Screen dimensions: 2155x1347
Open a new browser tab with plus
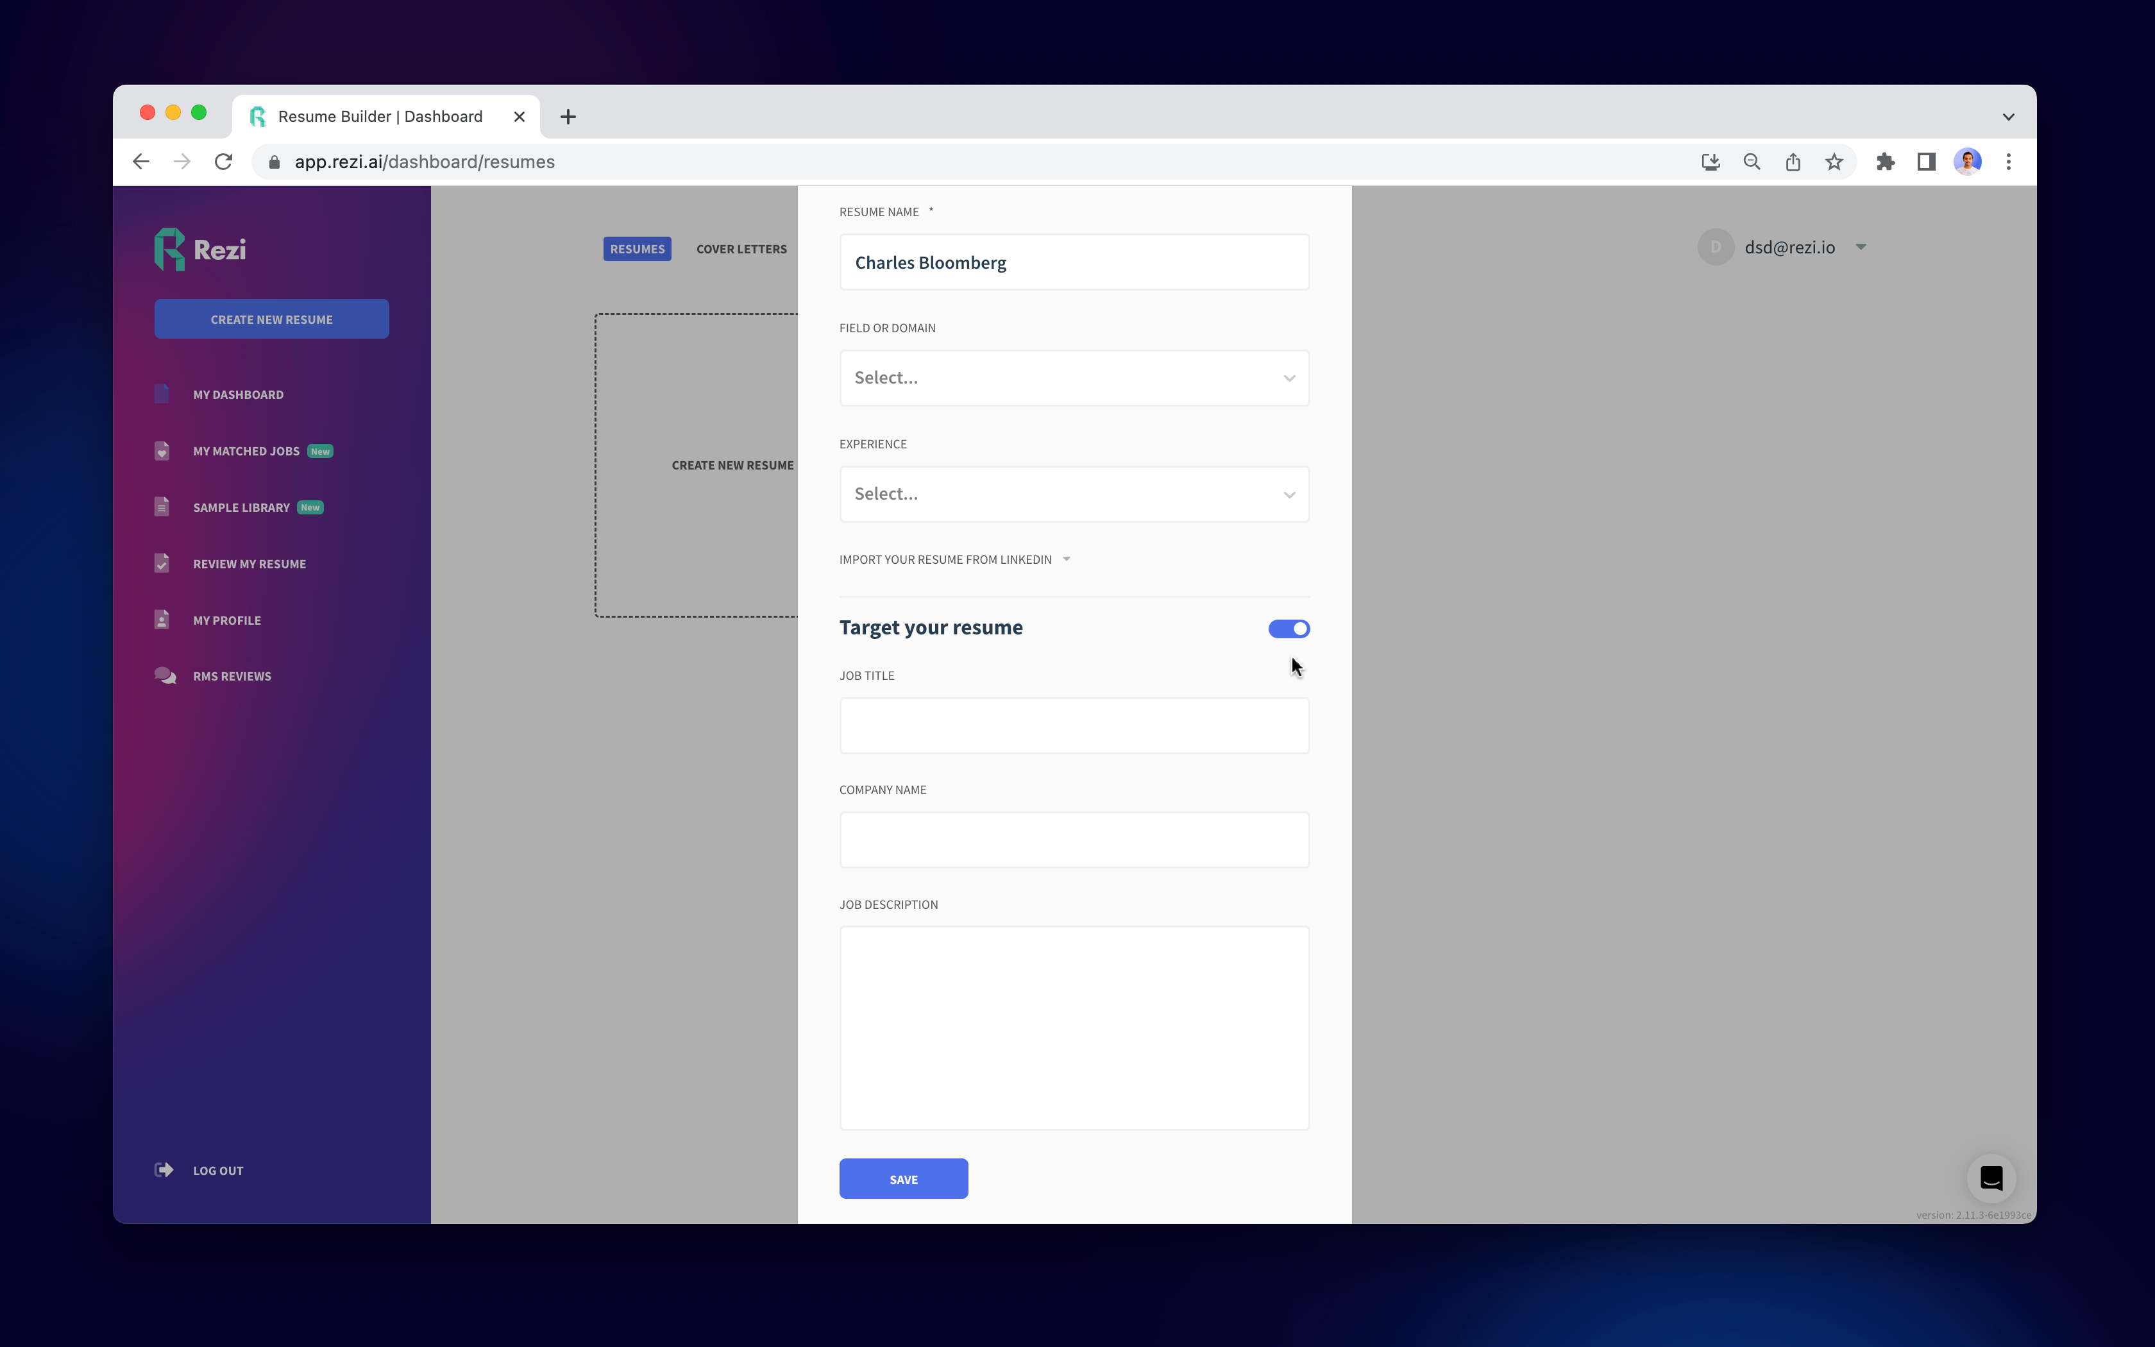pos(568,117)
